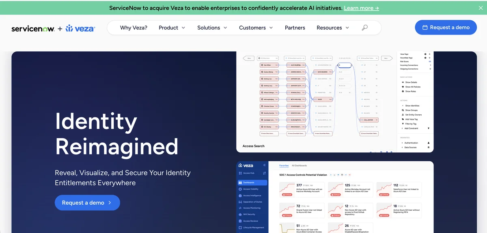The image size is (487, 233).
Task: Open the 125 Active Workday Account card
Action: coord(350,190)
